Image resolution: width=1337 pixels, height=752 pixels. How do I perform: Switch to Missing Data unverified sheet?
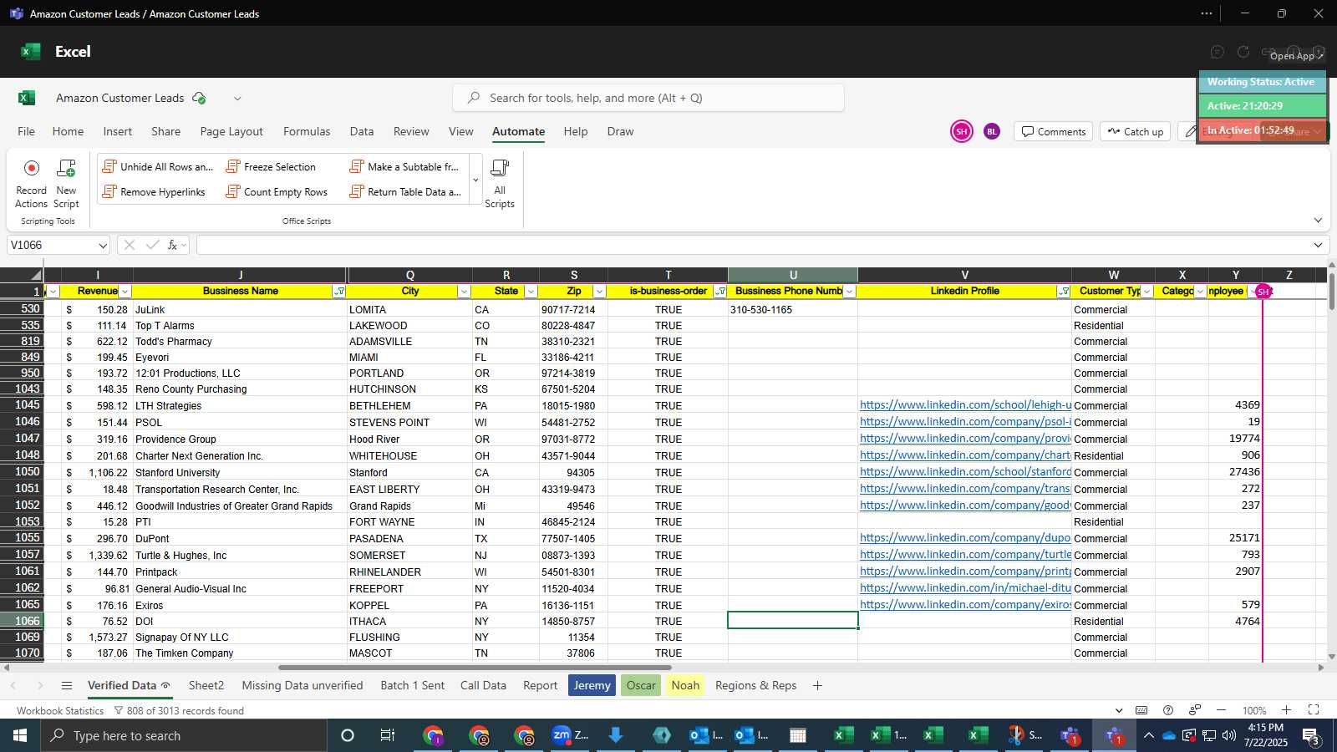[302, 685]
